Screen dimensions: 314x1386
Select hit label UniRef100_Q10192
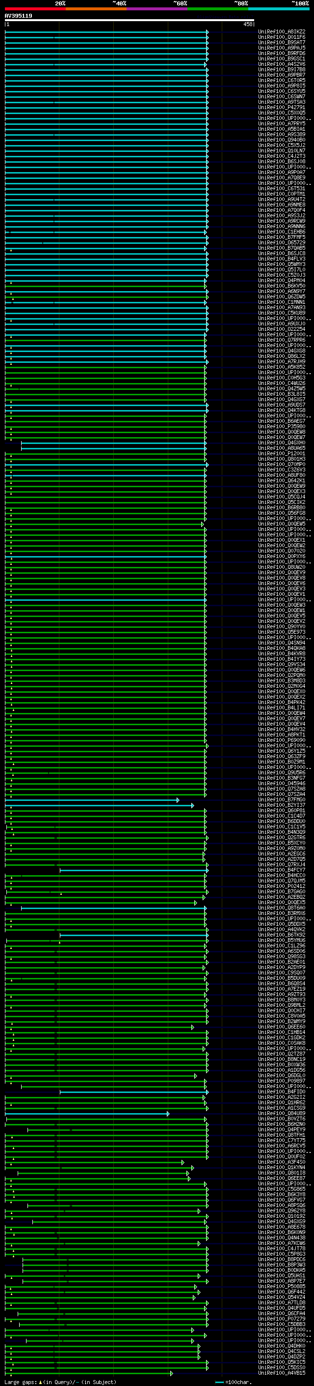(282, 1216)
